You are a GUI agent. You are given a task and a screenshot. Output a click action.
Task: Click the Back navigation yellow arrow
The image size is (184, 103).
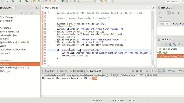coord(106,1)
